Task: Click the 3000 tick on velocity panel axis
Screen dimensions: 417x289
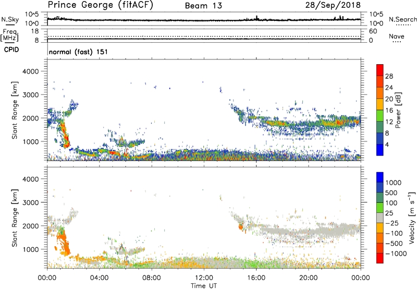Action: (31, 202)
